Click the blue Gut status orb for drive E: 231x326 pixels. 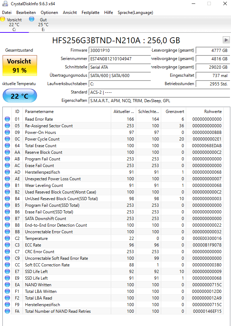coord(32,19)
